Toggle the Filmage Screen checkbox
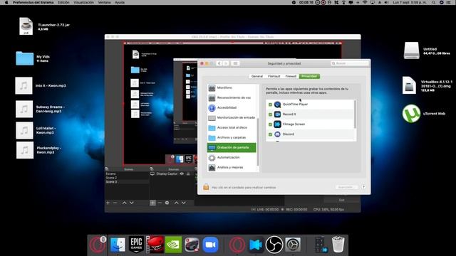 [270, 124]
